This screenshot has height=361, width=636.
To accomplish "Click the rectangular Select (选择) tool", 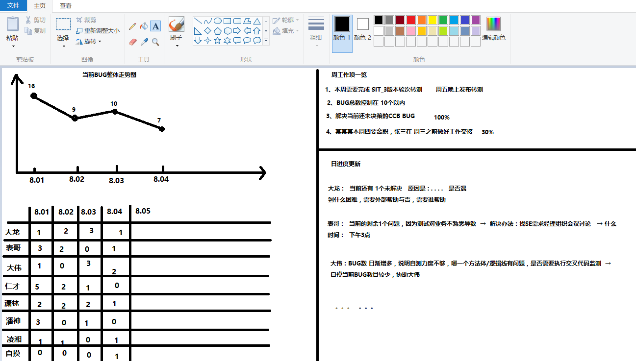I will coord(63,24).
